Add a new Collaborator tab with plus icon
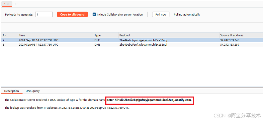The height and width of the screenshot is (120, 263). 16,4
